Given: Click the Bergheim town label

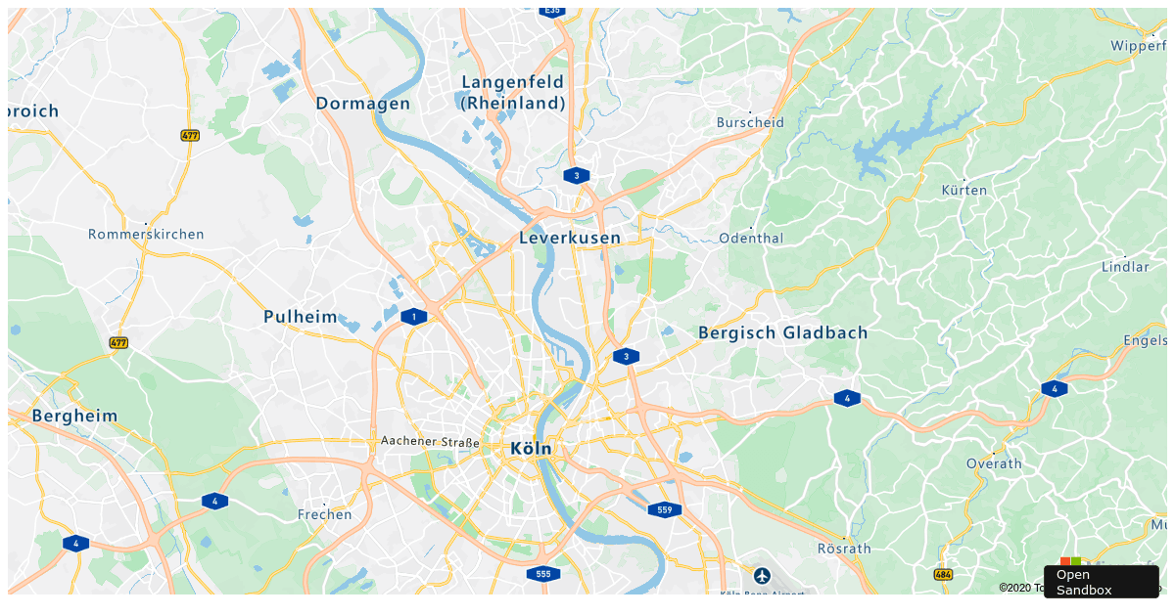Looking at the screenshot, I should [74, 416].
